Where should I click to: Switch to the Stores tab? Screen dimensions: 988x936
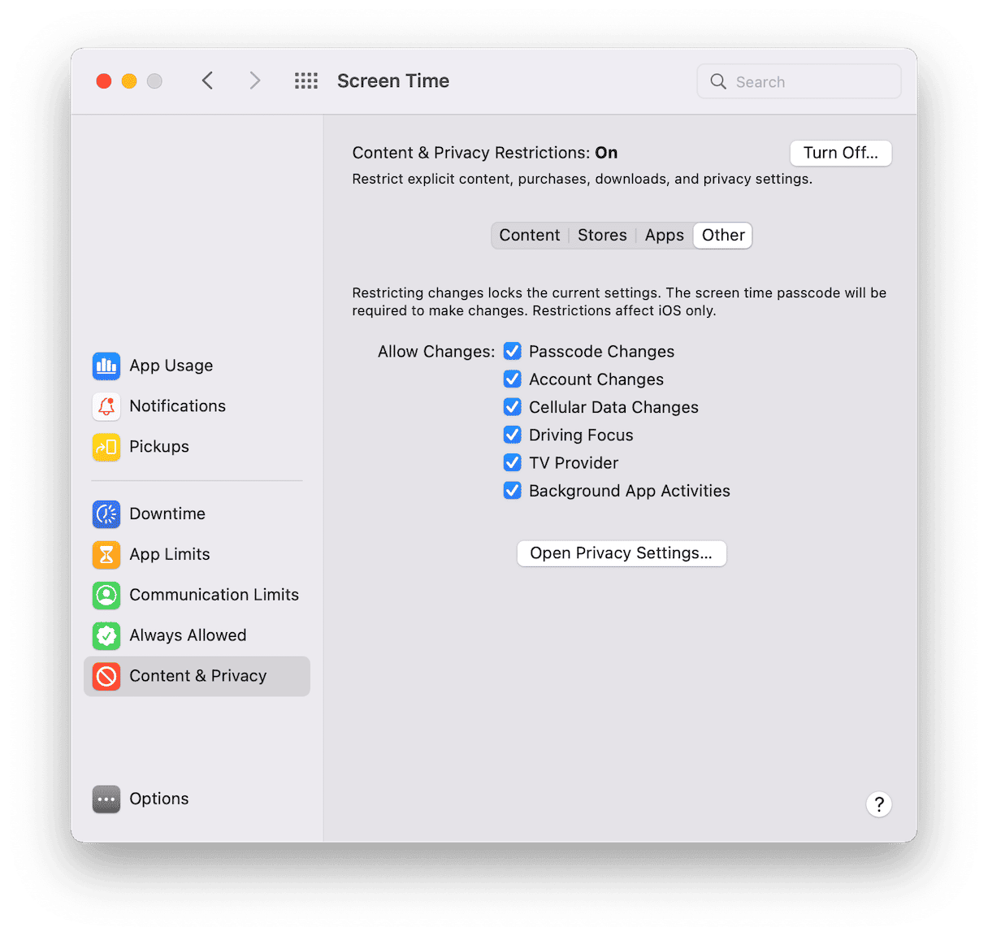click(x=602, y=236)
